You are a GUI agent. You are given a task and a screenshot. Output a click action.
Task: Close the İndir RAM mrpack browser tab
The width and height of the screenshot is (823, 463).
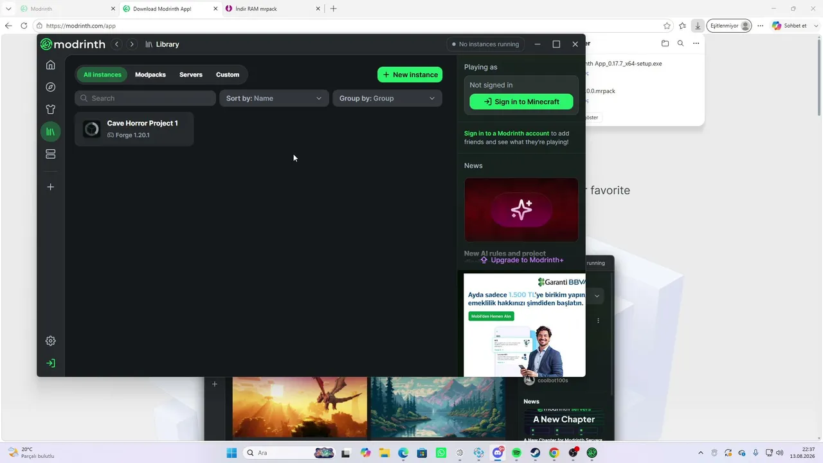318,9
